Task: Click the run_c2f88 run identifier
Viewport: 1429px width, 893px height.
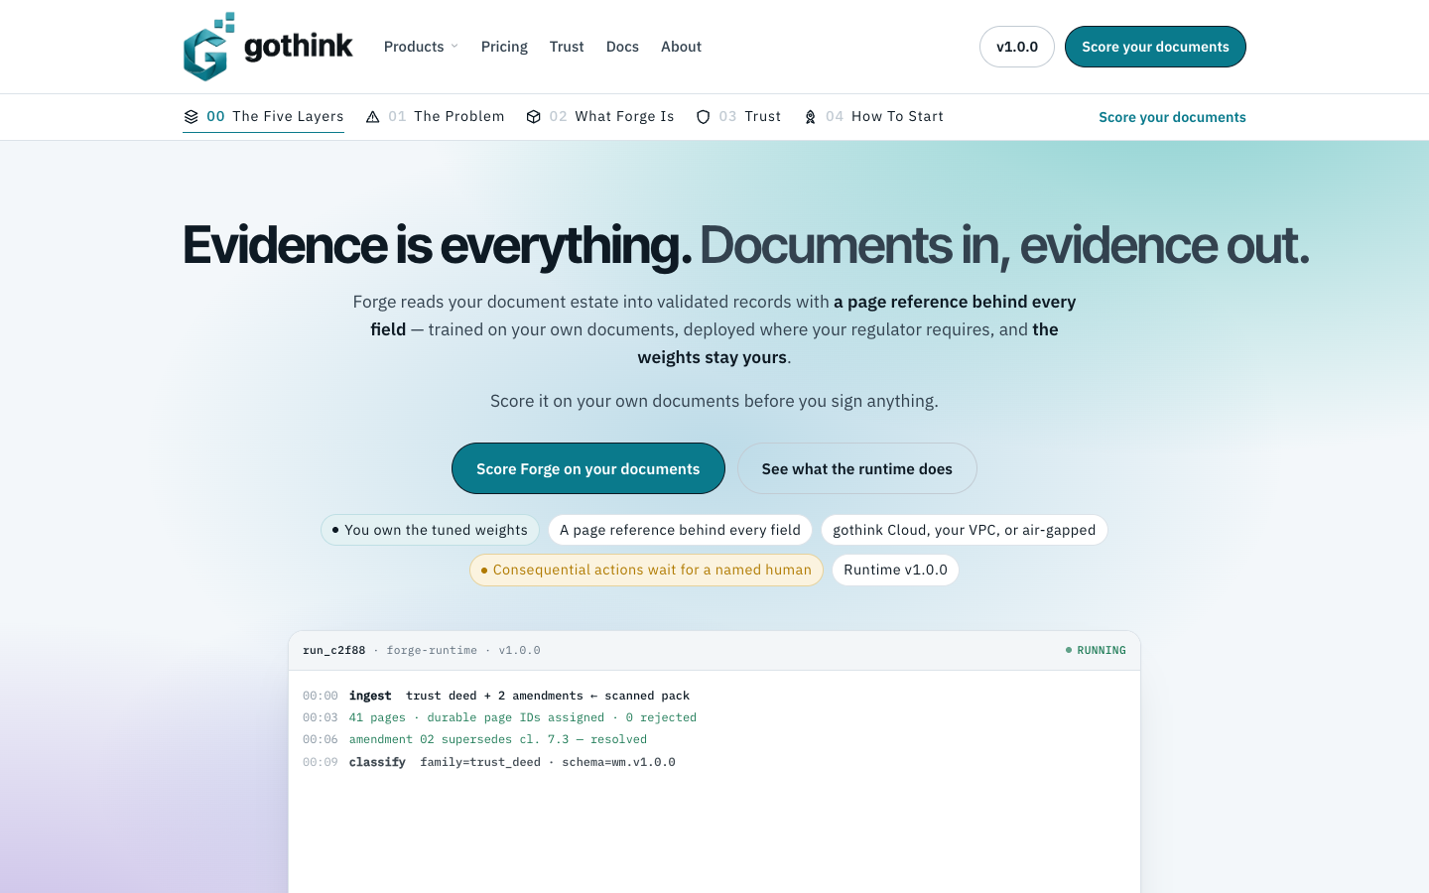Action: (333, 651)
